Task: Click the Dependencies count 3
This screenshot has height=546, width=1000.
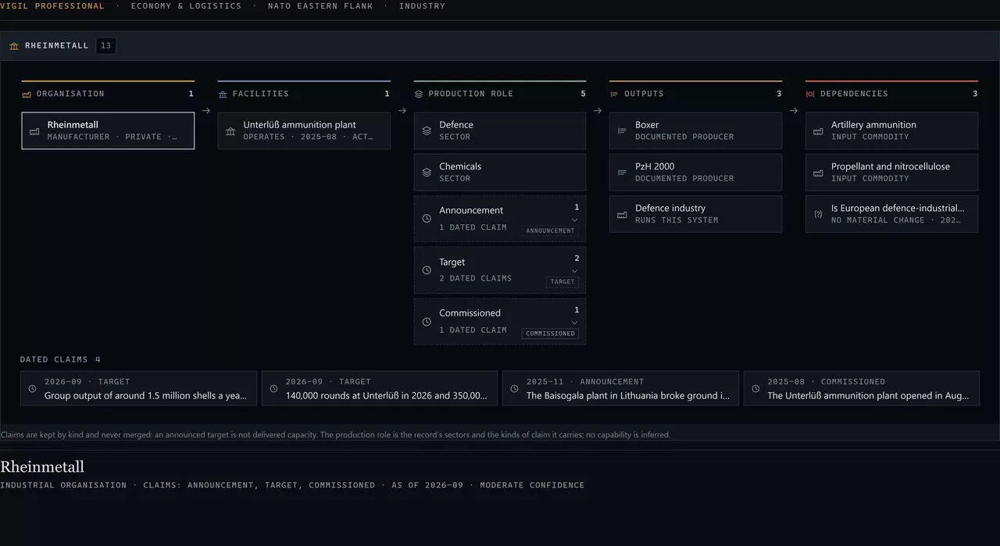Action: point(975,94)
